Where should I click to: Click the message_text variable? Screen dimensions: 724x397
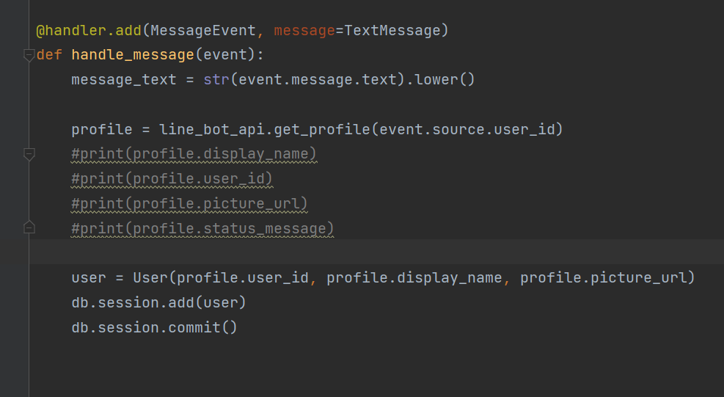[124, 80]
